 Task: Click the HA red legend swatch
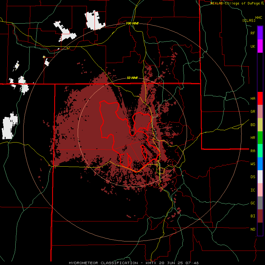point(260,98)
